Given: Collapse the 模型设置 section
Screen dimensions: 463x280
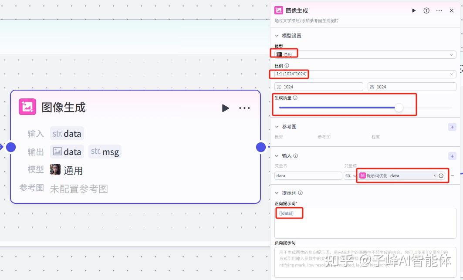Looking at the screenshot, I should (x=277, y=36).
